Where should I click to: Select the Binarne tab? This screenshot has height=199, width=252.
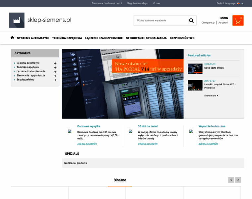pos(120,180)
